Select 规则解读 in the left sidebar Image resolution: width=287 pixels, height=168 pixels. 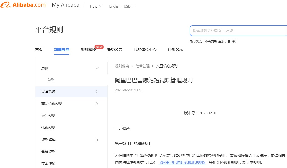pyautogui.click(x=48, y=140)
